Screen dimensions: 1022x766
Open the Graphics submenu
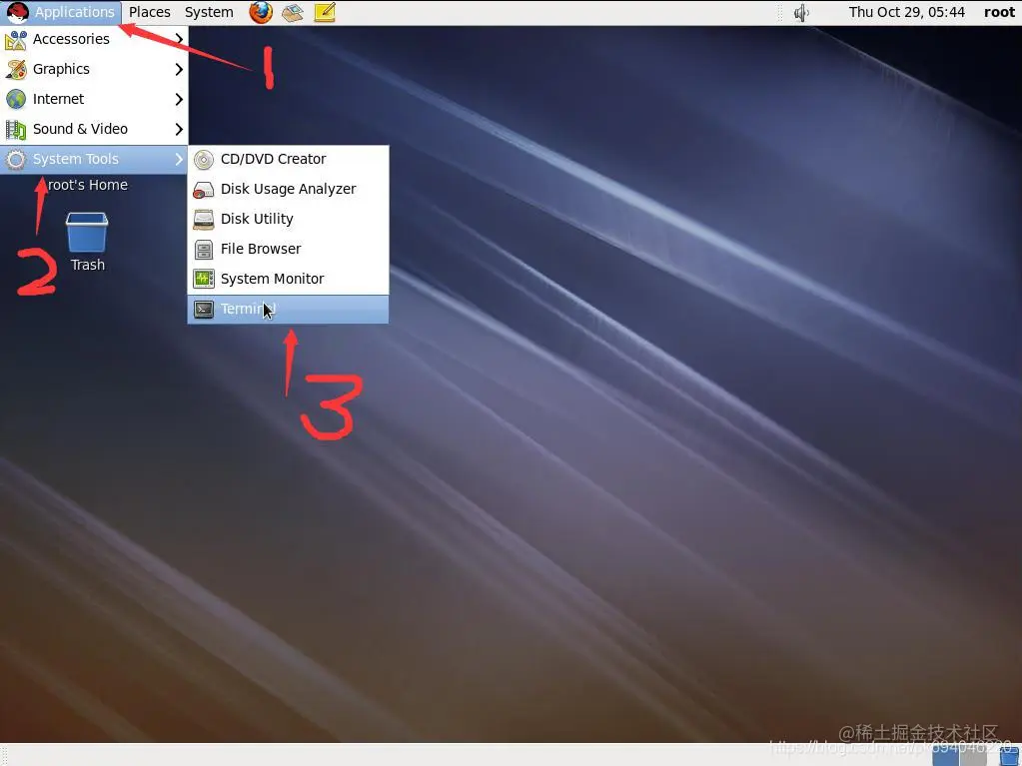(x=94, y=69)
